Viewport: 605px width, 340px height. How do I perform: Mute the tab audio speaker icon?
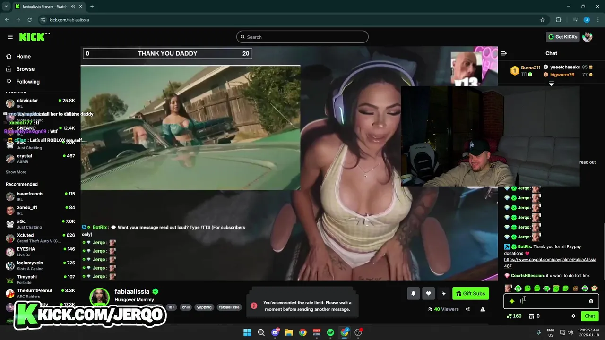(73, 7)
